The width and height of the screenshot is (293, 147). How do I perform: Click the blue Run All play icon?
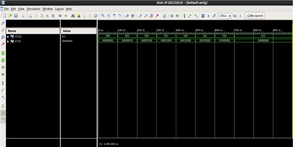209,16
